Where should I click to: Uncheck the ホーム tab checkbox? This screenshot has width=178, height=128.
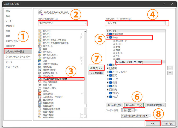pyautogui.click(x=111, y=37)
